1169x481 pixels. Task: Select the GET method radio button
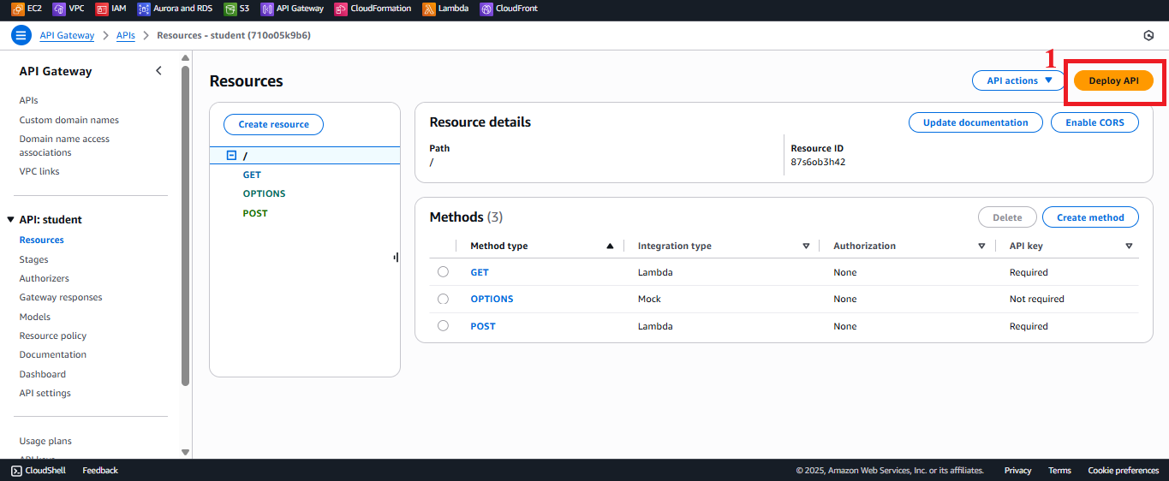click(443, 272)
